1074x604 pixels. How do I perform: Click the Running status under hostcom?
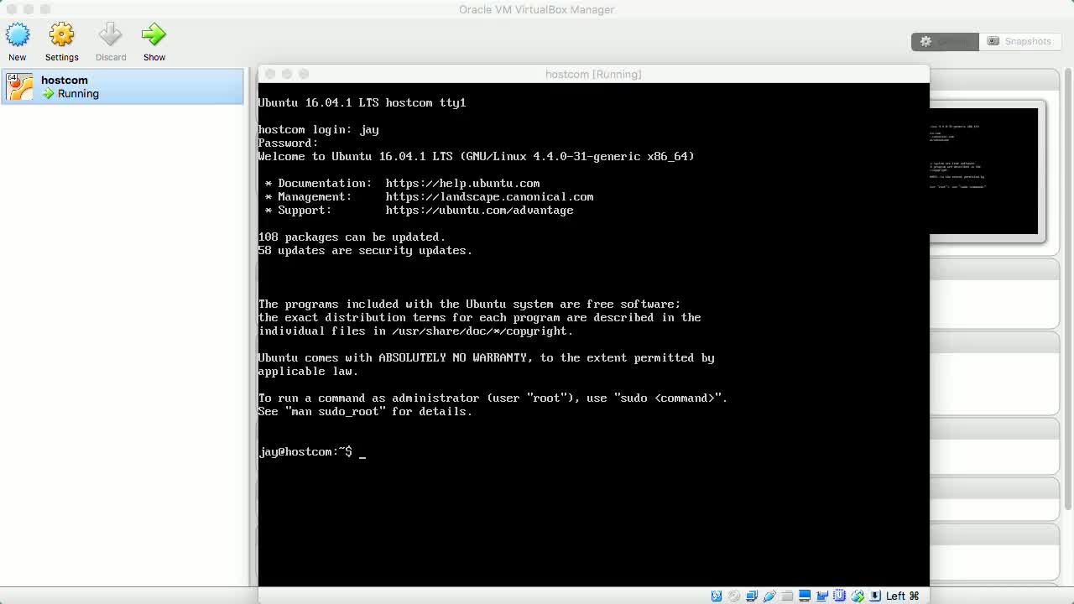pyautogui.click(x=70, y=93)
